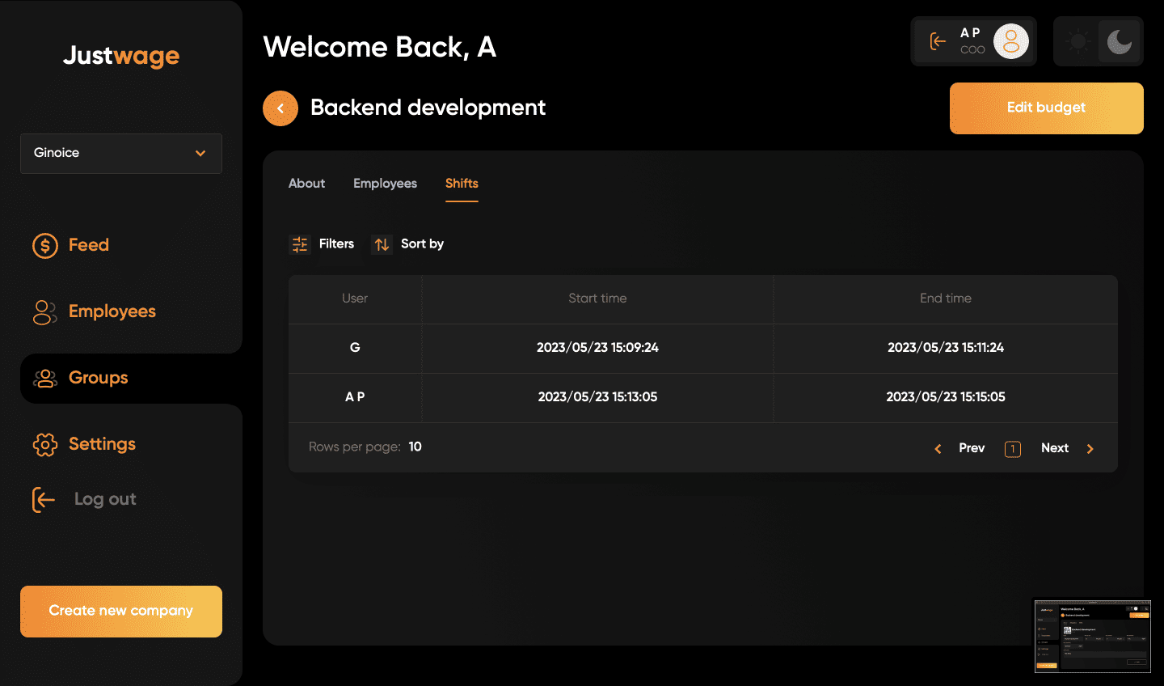Click the AP COO user label

pyautogui.click(x=972, y=41)
